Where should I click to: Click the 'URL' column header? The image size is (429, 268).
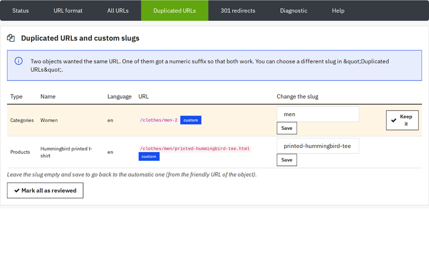point(143,96)
